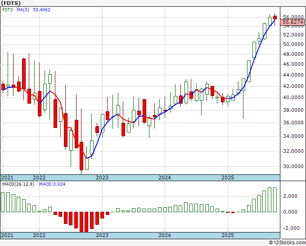The height and width of the screenshot is (246, 306).
Task: Click 2025 on the price chart timeline
Action: 228,178
